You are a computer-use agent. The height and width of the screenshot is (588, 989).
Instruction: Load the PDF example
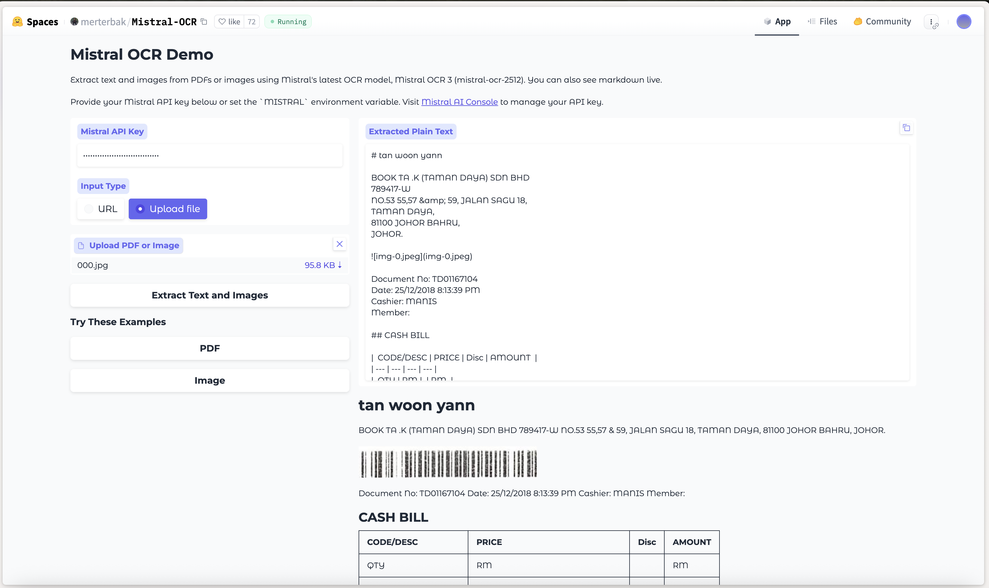pos(209,348)
